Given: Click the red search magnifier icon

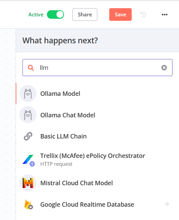Looking at the screenshot, I should [x=31, y=68].
